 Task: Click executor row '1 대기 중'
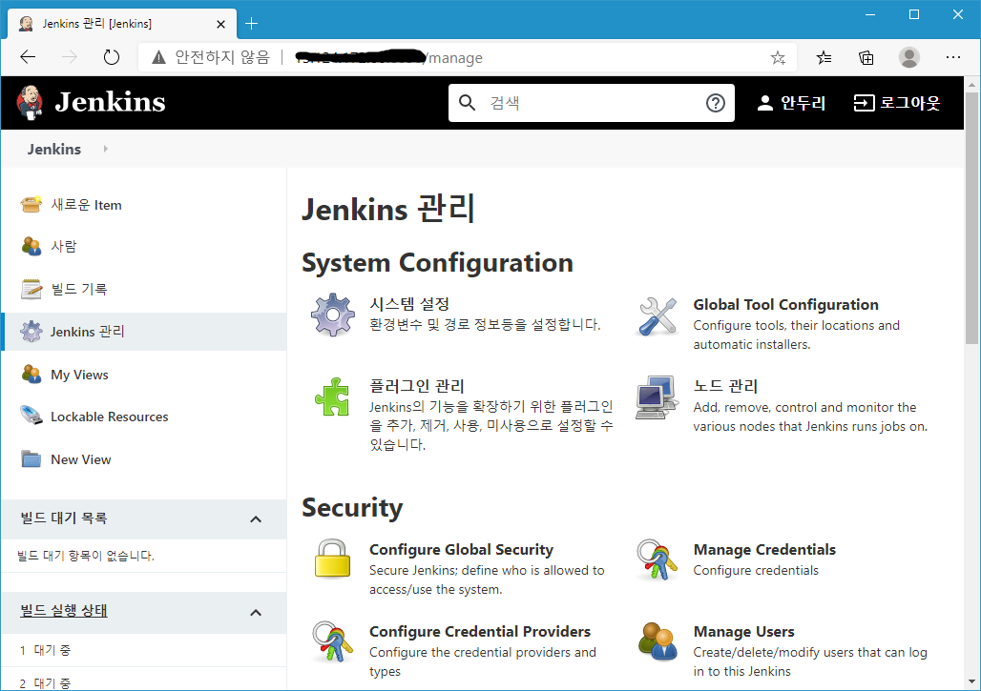point(143,650)
